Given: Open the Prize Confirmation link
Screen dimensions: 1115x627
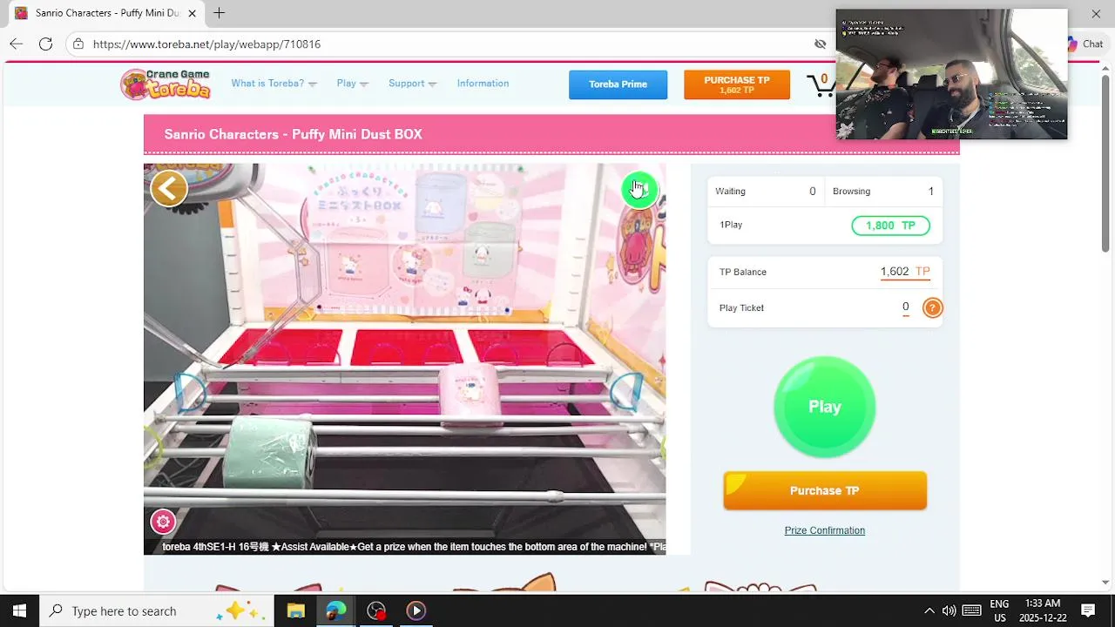Looking at the screenshot, I should (x=824, y=530).
